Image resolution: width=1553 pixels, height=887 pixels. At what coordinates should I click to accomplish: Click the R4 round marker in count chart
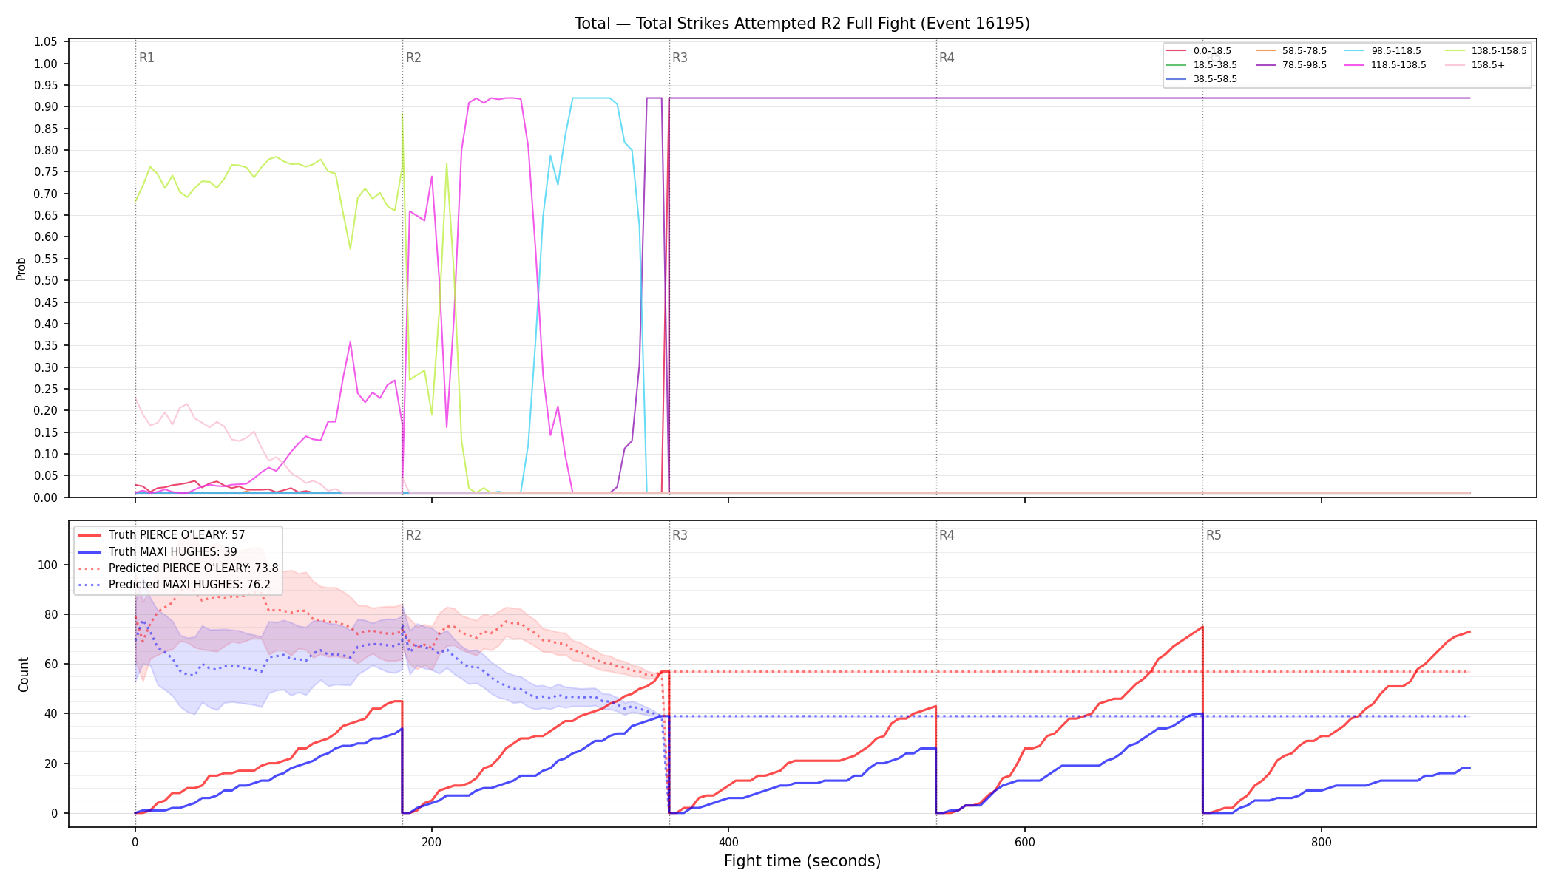click(x=947, y=535)
